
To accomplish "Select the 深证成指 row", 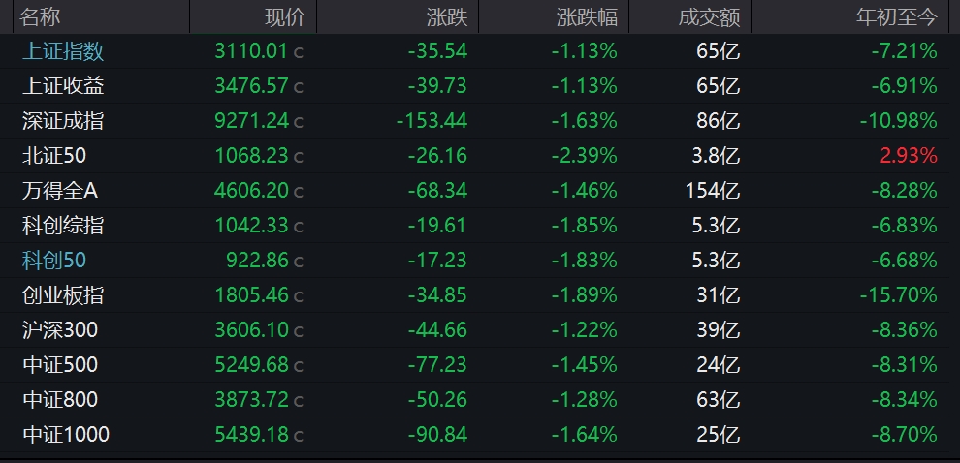I will (480, 121).
